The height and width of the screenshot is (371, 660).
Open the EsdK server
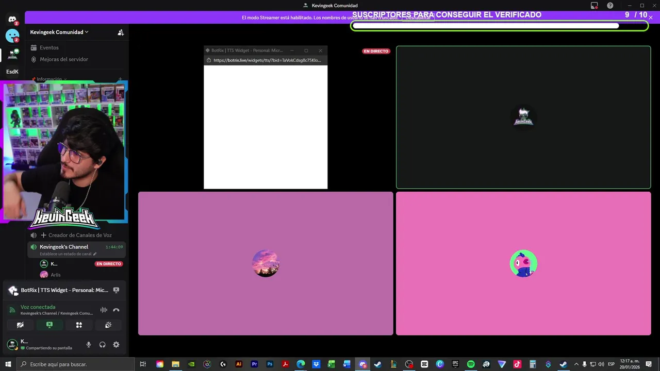[12, 72]
